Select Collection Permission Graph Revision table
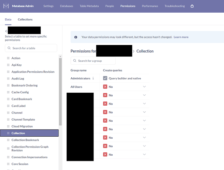This screenshot has width=224, height=170. [x=29, y=149]
